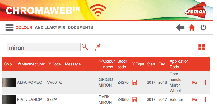The height and width of the screenshot is (109, 217).
Task: Open Fx formula for FIAT / LANCIA row
Action: pos(195,100)
